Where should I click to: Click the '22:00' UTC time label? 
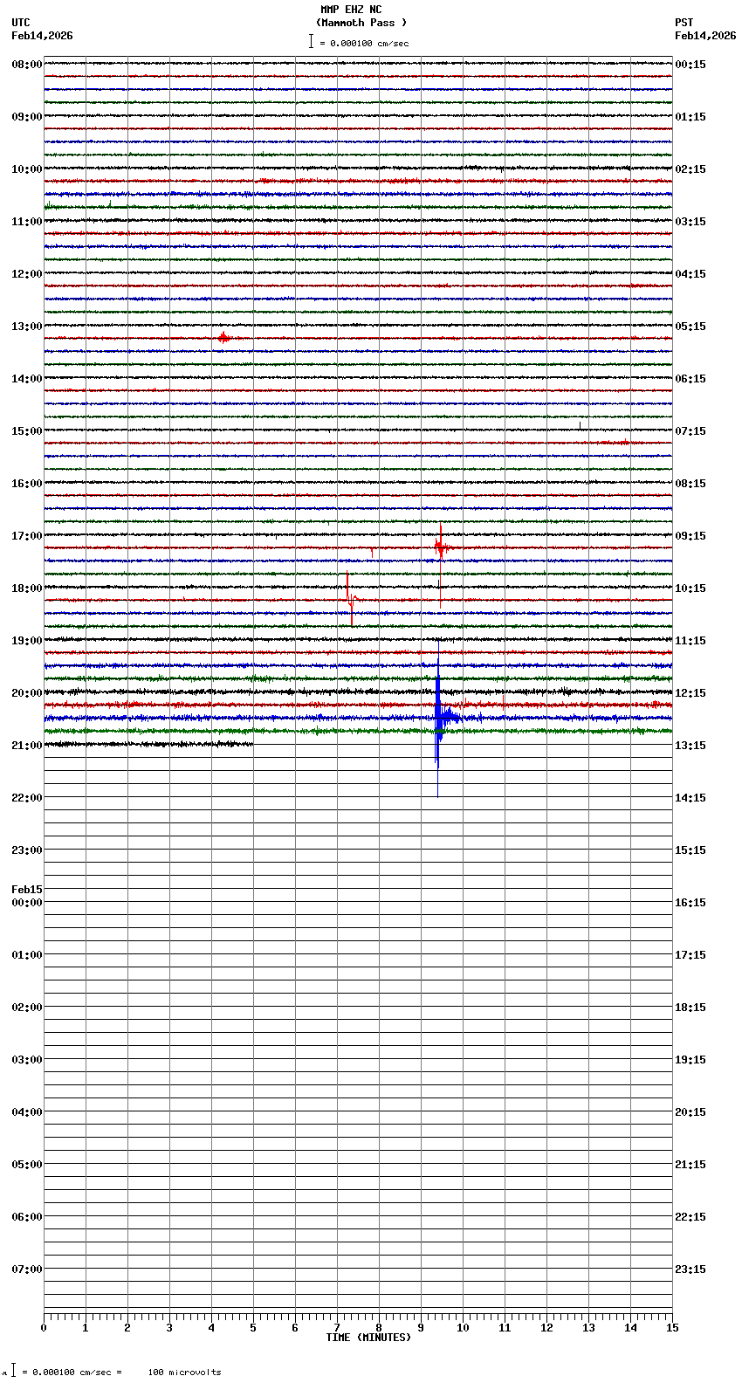pos(27,798)
